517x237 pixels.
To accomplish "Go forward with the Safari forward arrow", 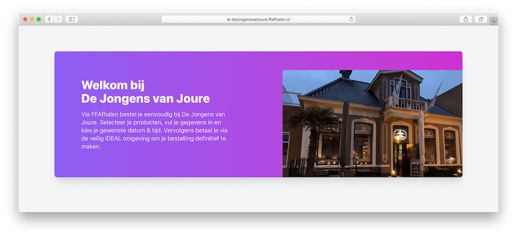I will [58, 20].
